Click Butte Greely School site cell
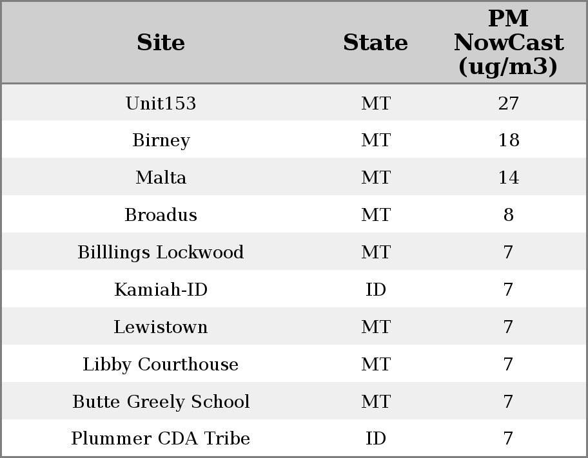The height and width of the screenshot is (458, 588). click(x=161, y=402)
